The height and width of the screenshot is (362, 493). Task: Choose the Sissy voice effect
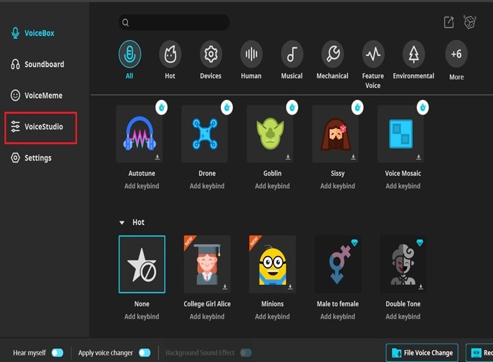pyautogui.click(x=335, y=134)
